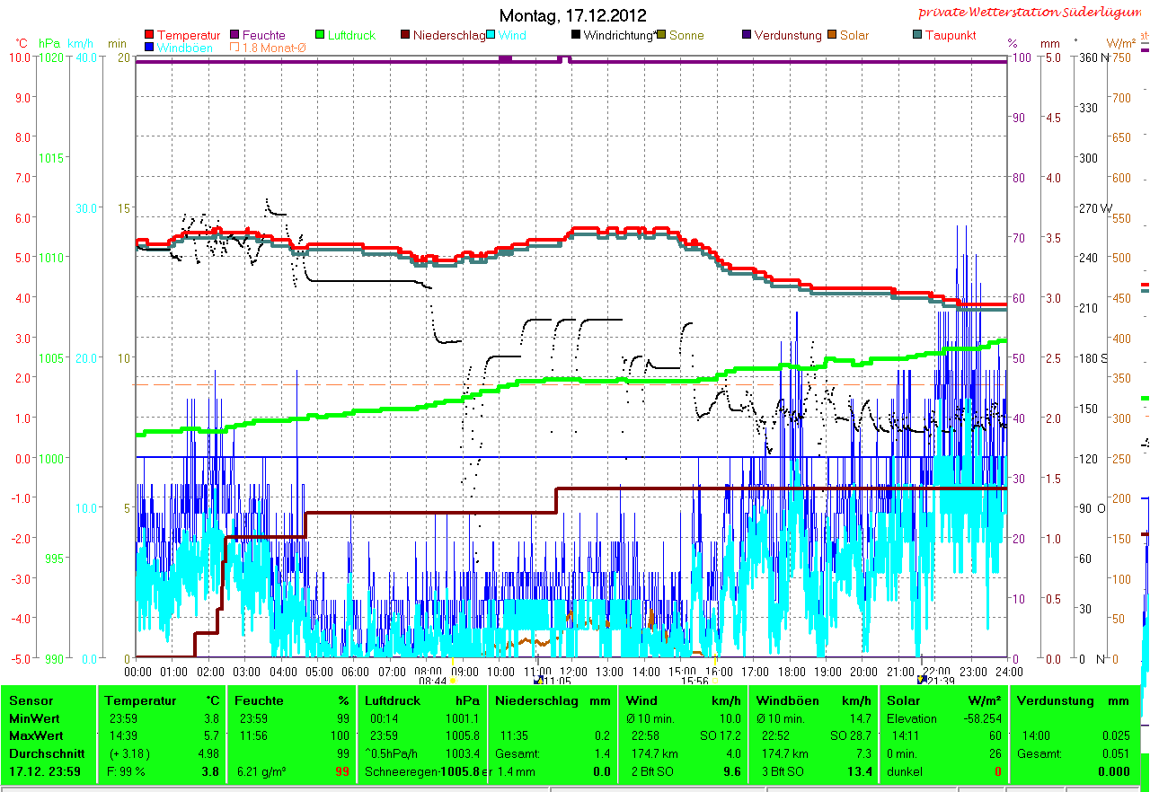
Task: Click the olive Sonne legend square
Action: pyautogui.click(x=662, y=36)
